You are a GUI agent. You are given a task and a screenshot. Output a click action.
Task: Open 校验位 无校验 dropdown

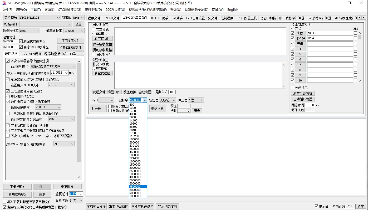[168, 100]
